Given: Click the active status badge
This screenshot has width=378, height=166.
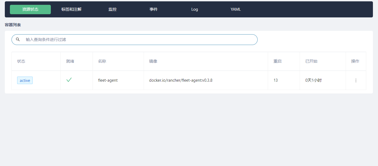Looking at the screenshot, I should (25, 80).
